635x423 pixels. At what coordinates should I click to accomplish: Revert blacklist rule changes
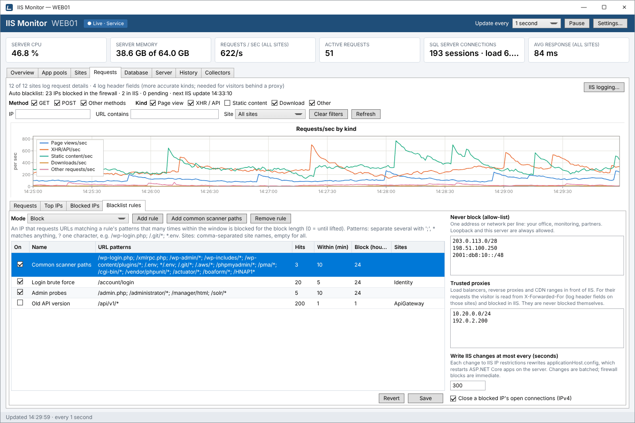pyautogui.click(x=392, y=398)
